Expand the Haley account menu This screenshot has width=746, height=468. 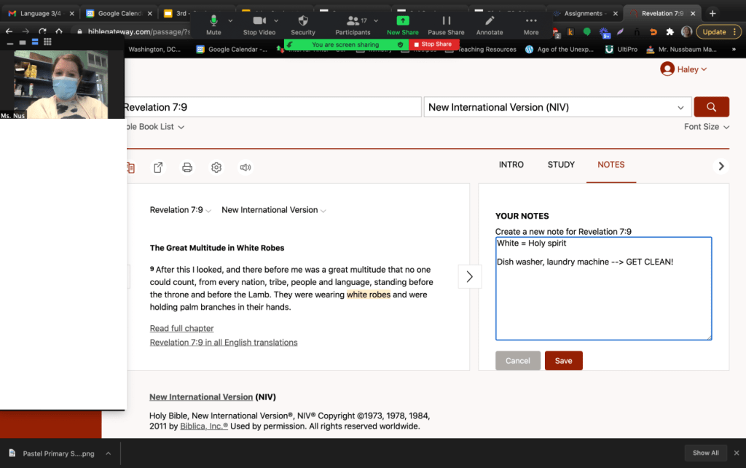[683, 69]
